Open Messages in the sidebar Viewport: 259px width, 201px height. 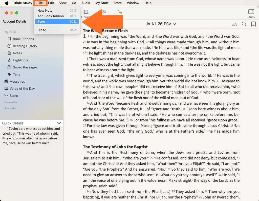17,82
